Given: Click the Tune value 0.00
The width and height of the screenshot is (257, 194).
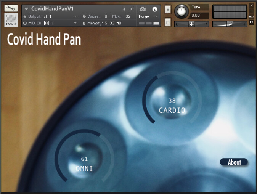Looking at the screenshot, I should click(x=196, y=16).
